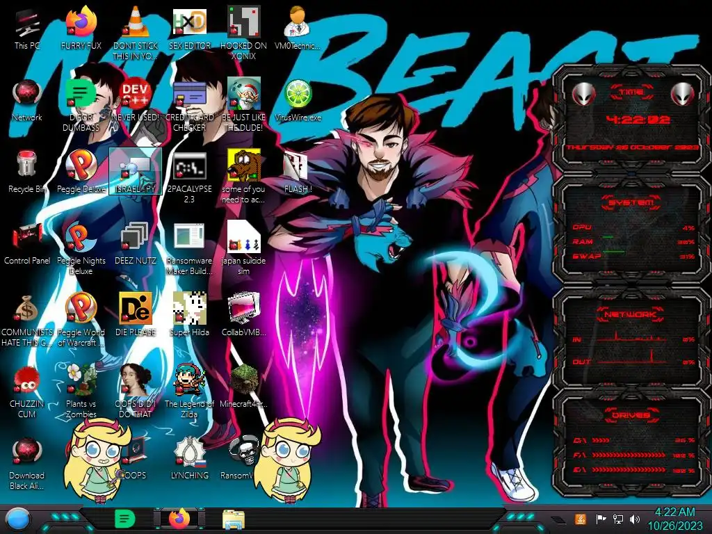Click the right alien head widget icon
This screenshot has height=534, width=712.
coord(683,95)
